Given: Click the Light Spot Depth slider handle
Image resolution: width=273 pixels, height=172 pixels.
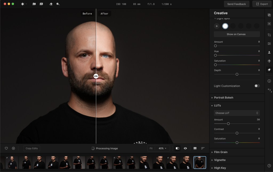Looking at the screenshot, I should pos(237,74).
